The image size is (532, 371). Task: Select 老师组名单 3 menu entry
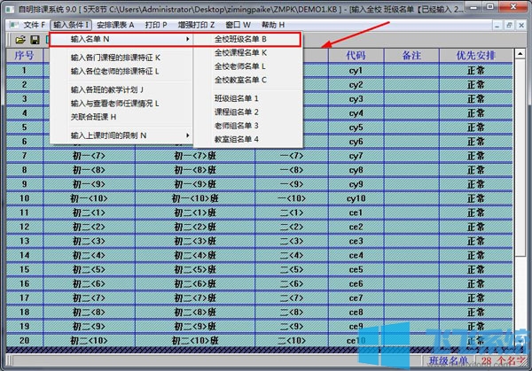(x=247, y=126)
